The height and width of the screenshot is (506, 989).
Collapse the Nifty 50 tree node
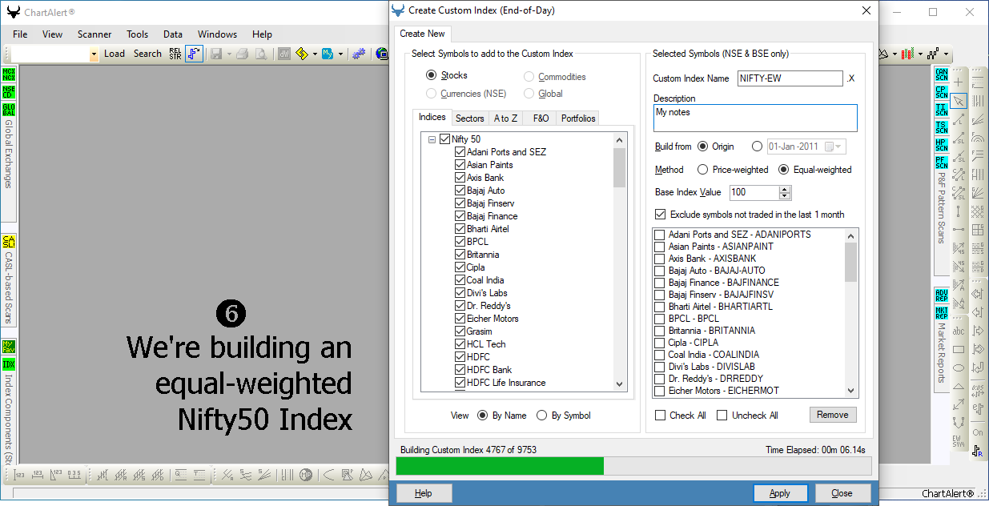pos(432,139)
